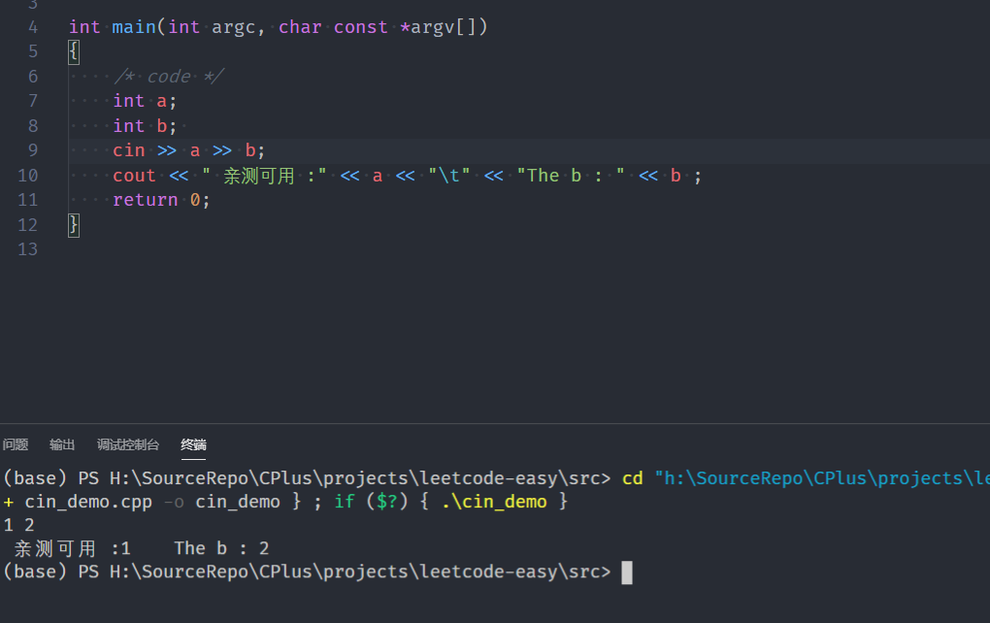Screen dimensions: 990x623
Task: Click the opening brace on line 5
Action: point(74,51)
